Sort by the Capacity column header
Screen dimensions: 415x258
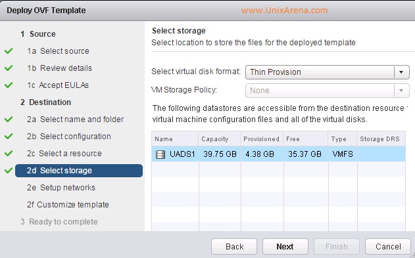[220, 139]
